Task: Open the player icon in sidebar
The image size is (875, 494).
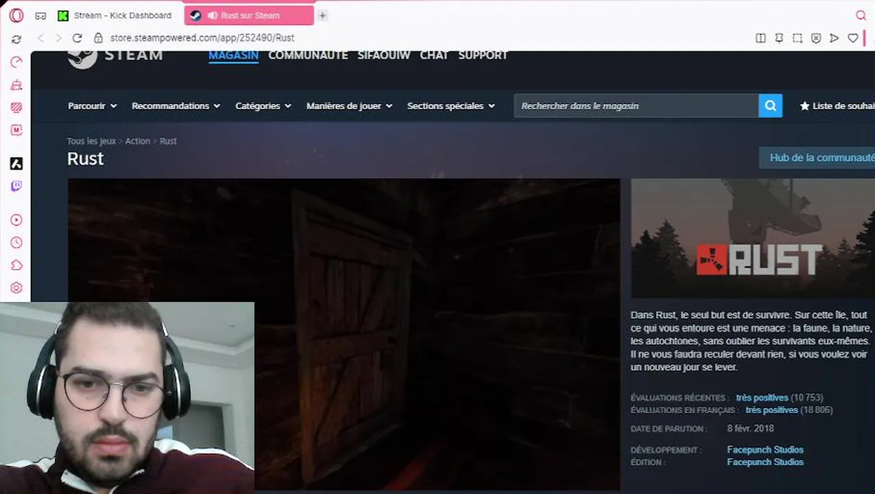Action: pos(16,220)
